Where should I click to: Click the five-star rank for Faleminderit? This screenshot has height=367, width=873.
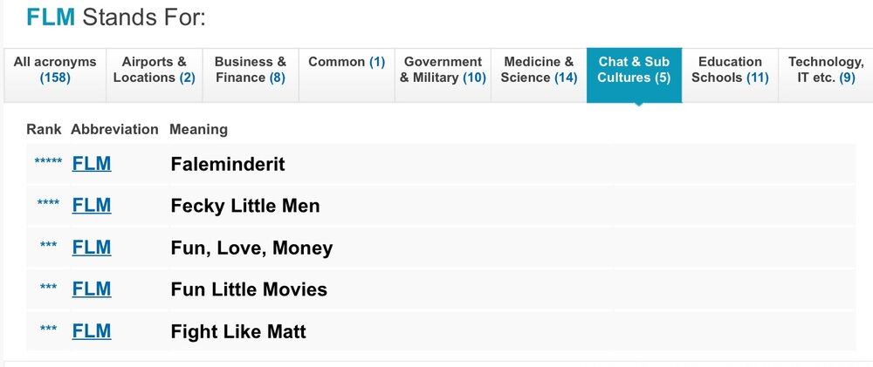point(48,162)
